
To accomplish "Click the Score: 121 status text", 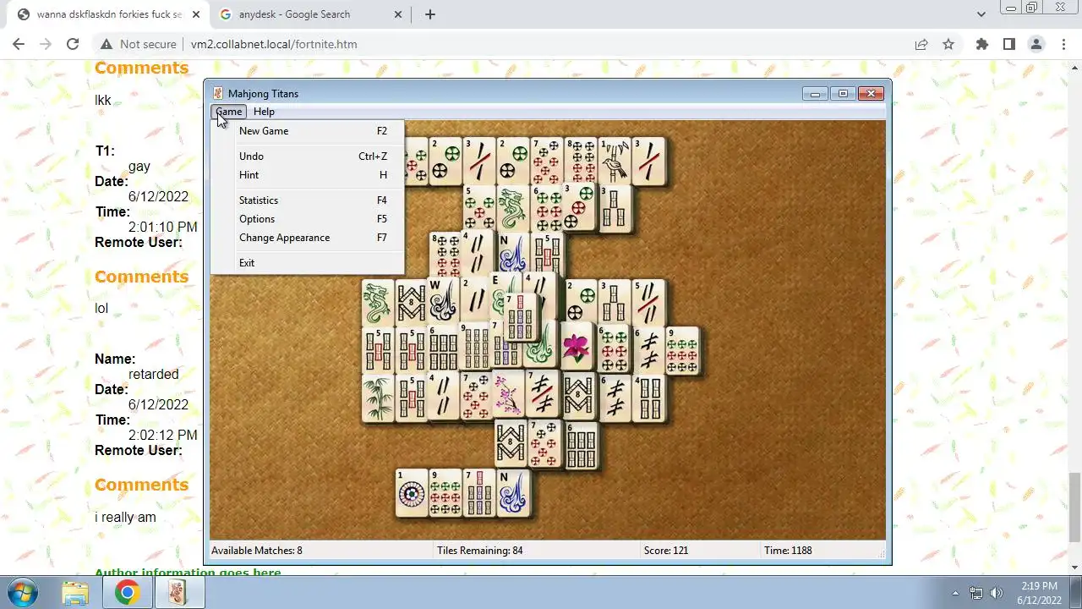I will click(666, 551).
